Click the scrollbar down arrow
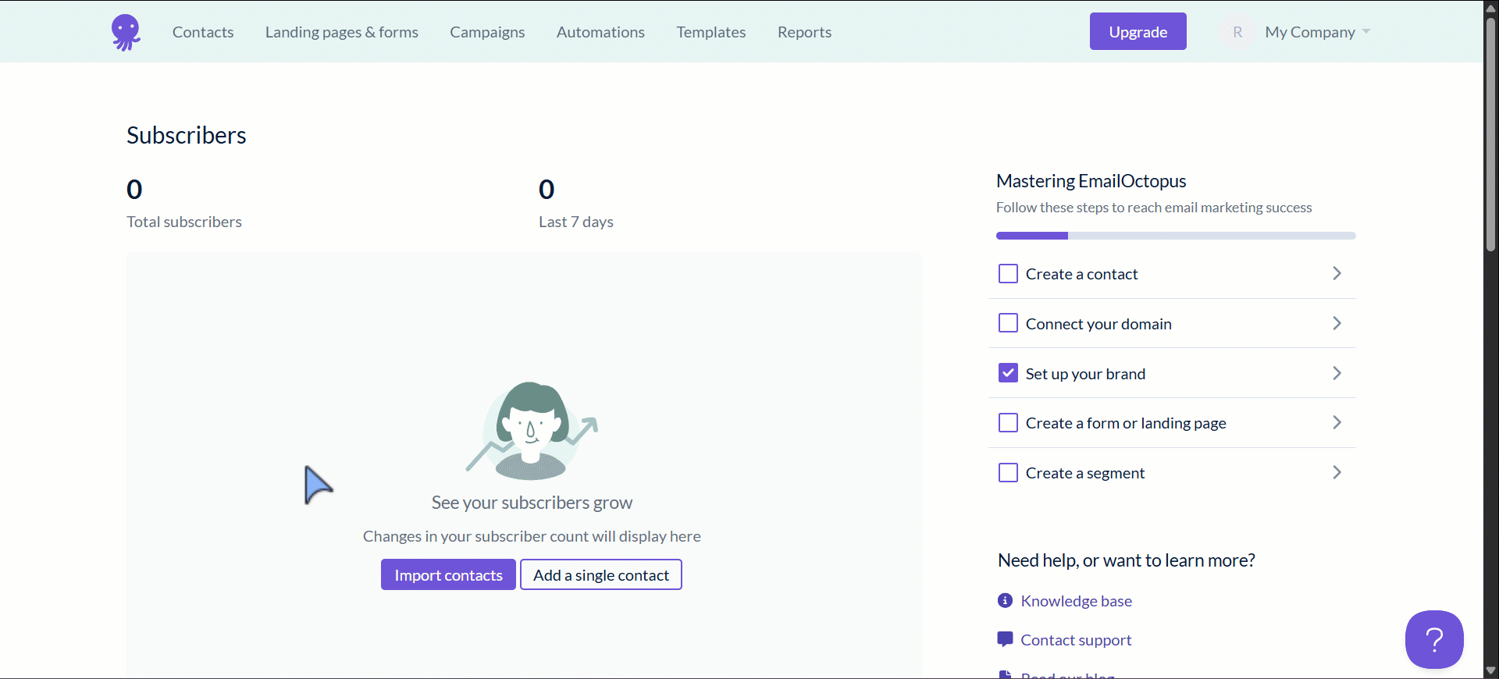Screen dimensions: 1499x679 coord(1490,671)
